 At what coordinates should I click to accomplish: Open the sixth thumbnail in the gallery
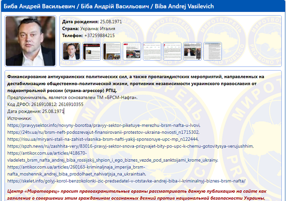pos(172,51)
